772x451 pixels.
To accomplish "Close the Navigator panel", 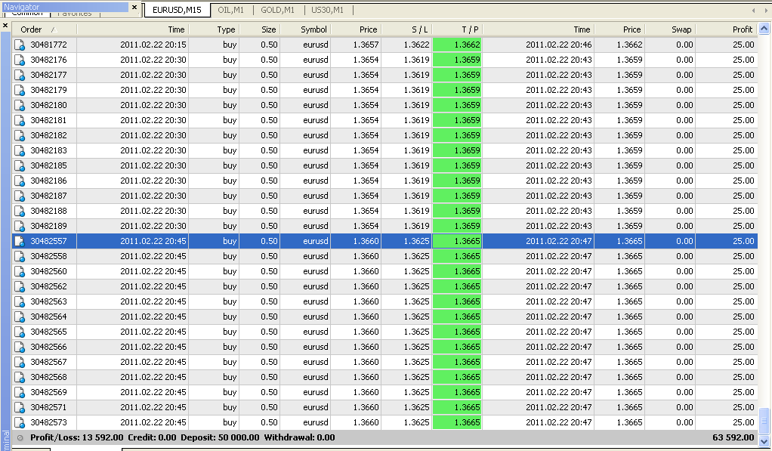I will tap(134, 8).
